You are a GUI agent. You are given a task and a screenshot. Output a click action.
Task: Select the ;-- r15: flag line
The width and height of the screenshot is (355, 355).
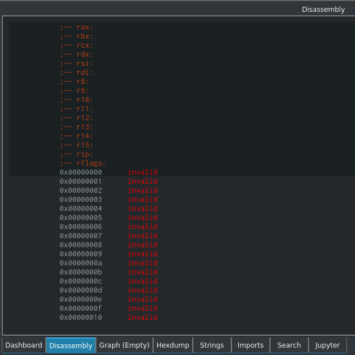point(77,145)
